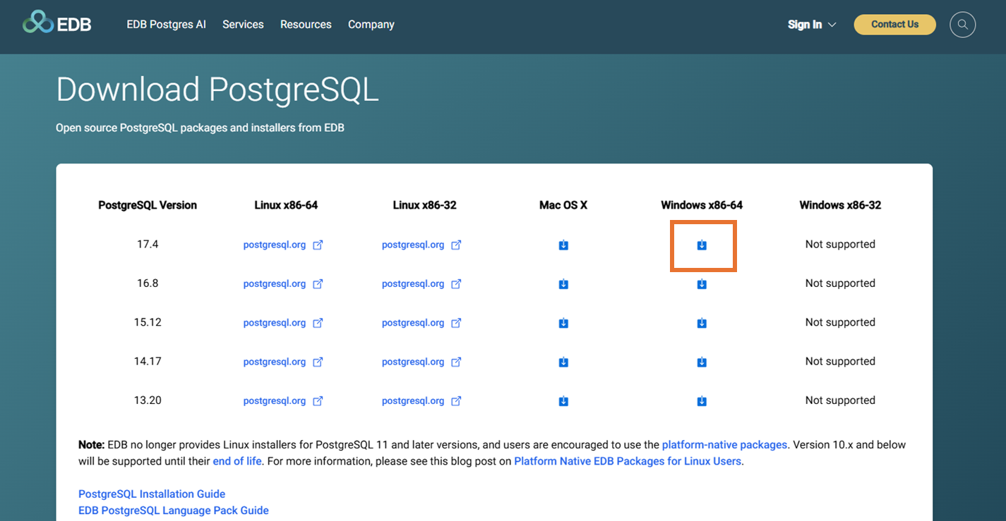Click external-link icon in 17.4 Linux x86-32 cell
Image resolution: width=1006 pixels, height=521 pixels.
click(x=456, y=245)
